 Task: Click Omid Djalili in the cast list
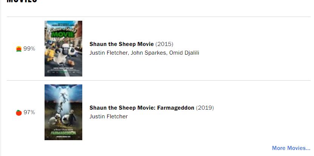coord(184,53)
